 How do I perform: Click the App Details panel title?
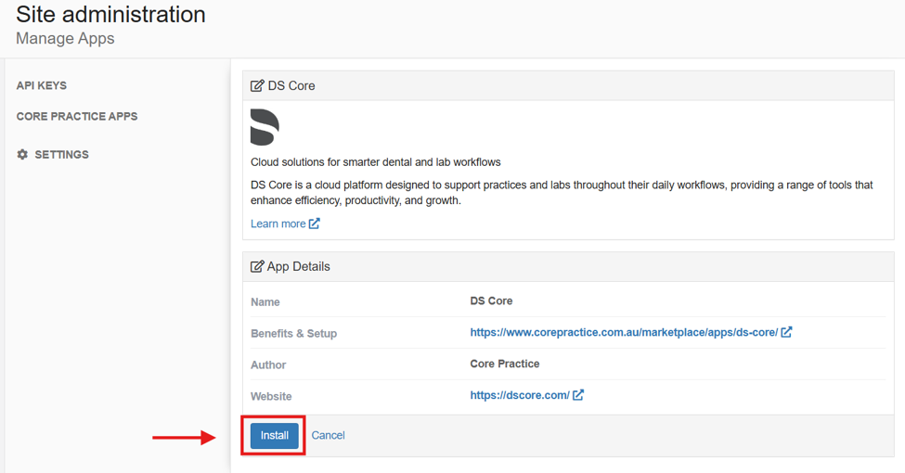298,266
